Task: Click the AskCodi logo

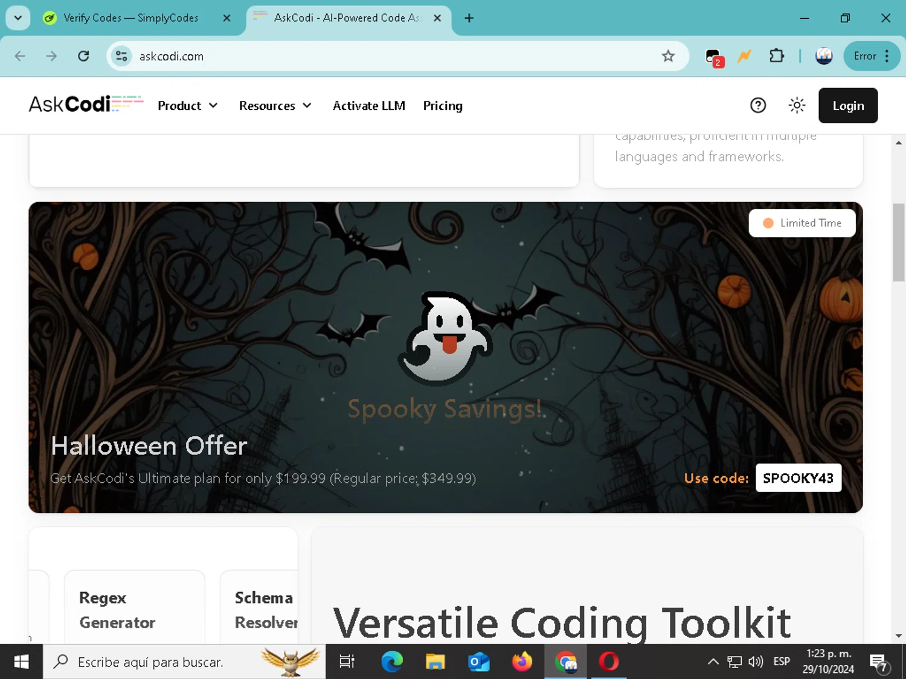Action: (86, 104)
